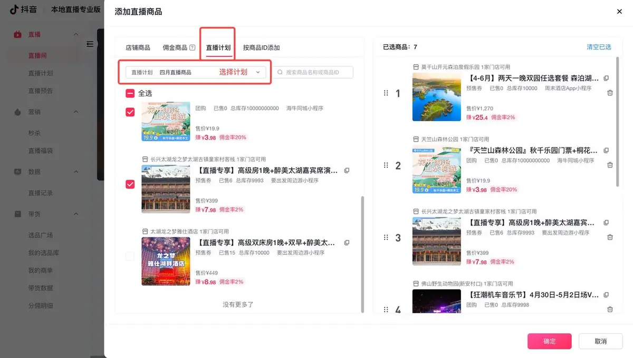Open the 直播计划 tab
633x358 pixels.
tap(218, 48)
